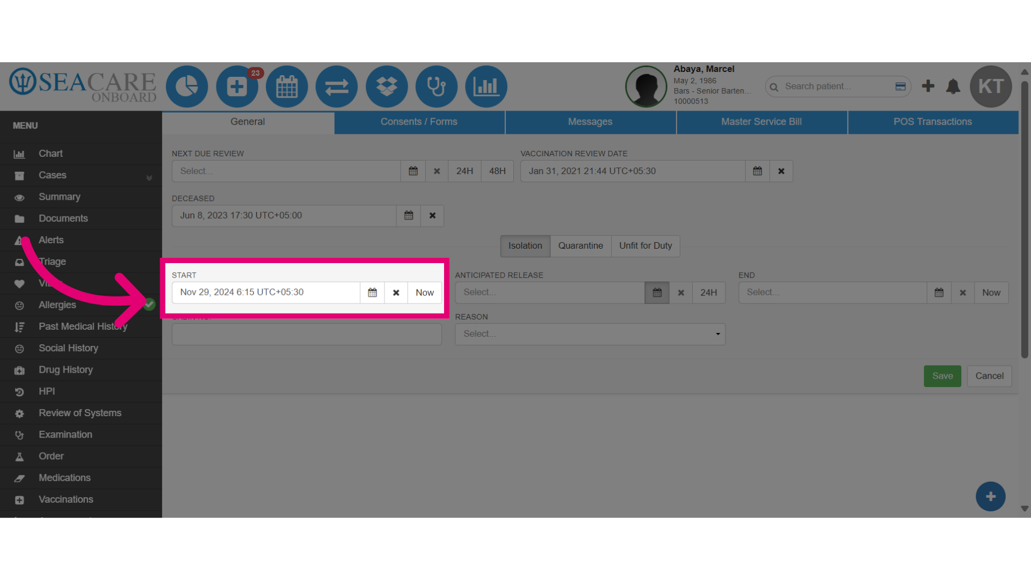Expand the Cases menu chevron
Screen dimensions: 1031x580
coord(149,178)
